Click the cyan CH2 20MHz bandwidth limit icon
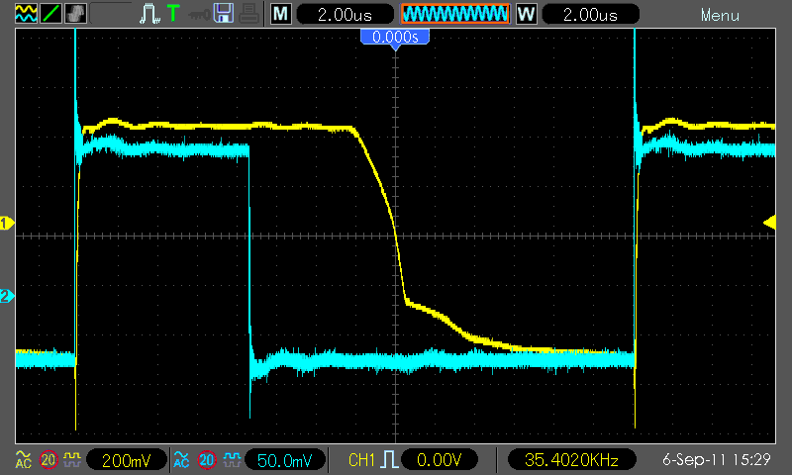Screen dimensions: 792x475 [x=206, y=460]
